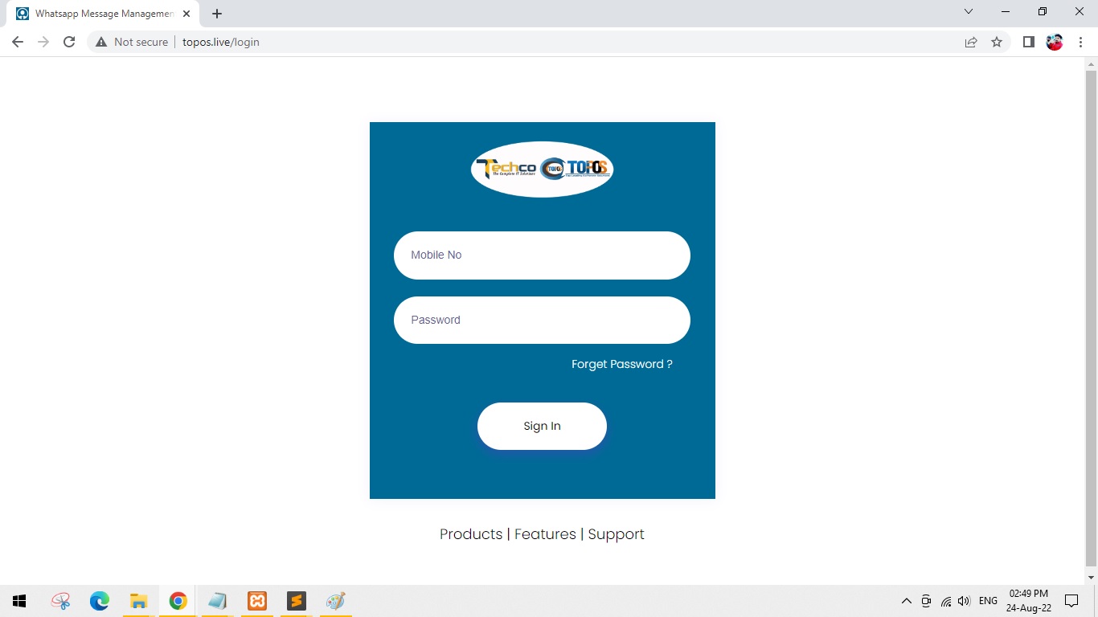Open the Paint taskbar icon
The height and width of the screenshot is (617, 1098).
336,601
